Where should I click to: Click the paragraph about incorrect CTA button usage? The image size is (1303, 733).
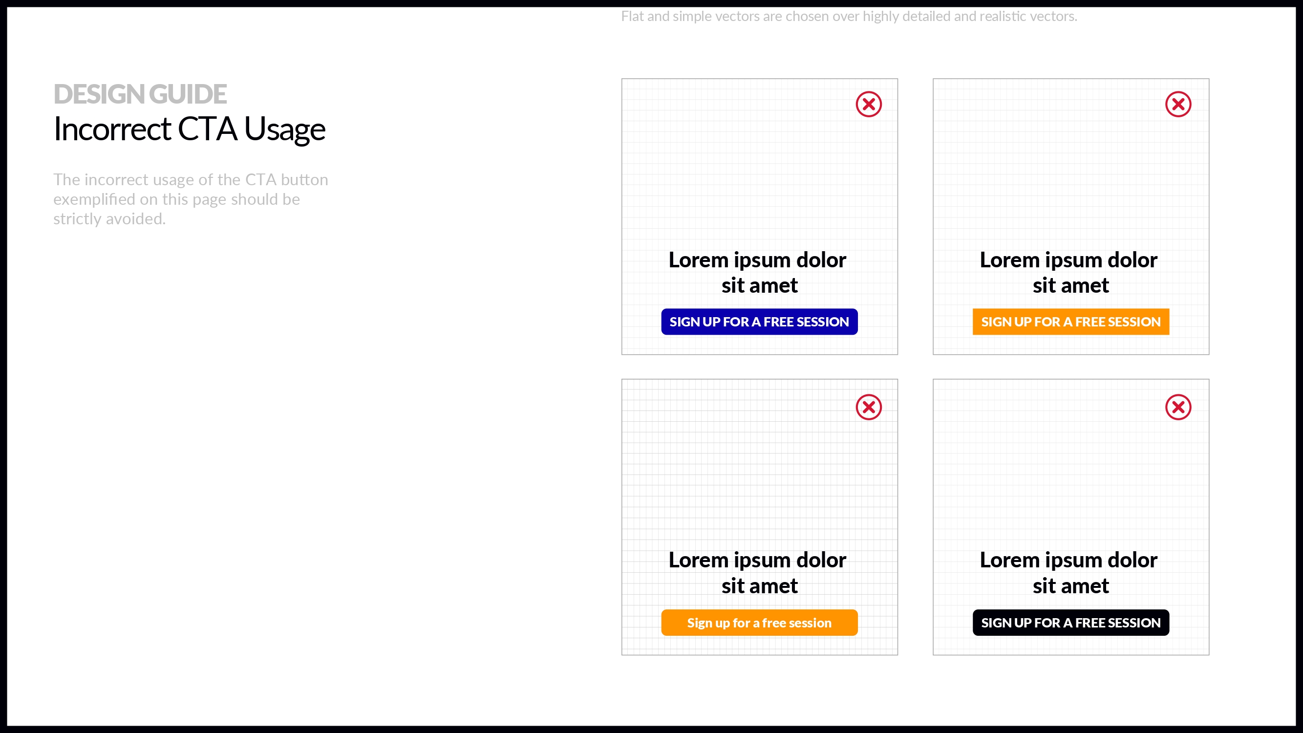(x=190, y=199)
